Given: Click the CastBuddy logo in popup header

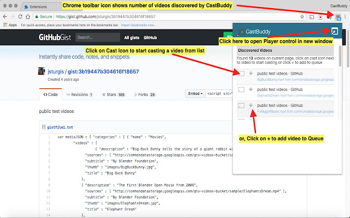Looking at the screenshot, I should pos(241,32).
